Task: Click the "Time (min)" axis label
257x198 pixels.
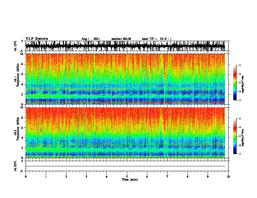Action: (130, 179)
